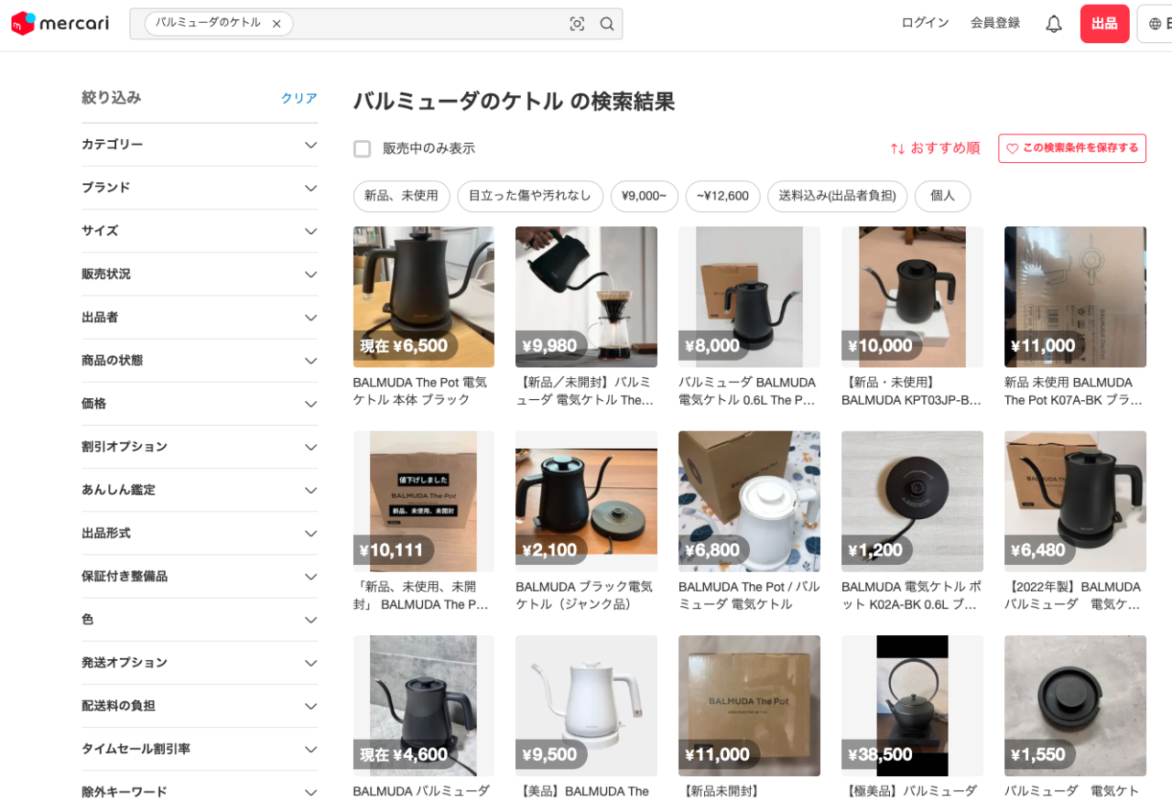Open the ¥9,980 kettle pouring thumbnail
Image resolution: width=1172 pixels, height=801 pixels.
pyautogui.click(x=586, y=298)
